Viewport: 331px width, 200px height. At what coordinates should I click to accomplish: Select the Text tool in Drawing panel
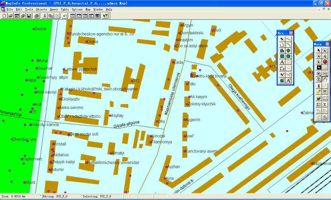tap(282, 62)
